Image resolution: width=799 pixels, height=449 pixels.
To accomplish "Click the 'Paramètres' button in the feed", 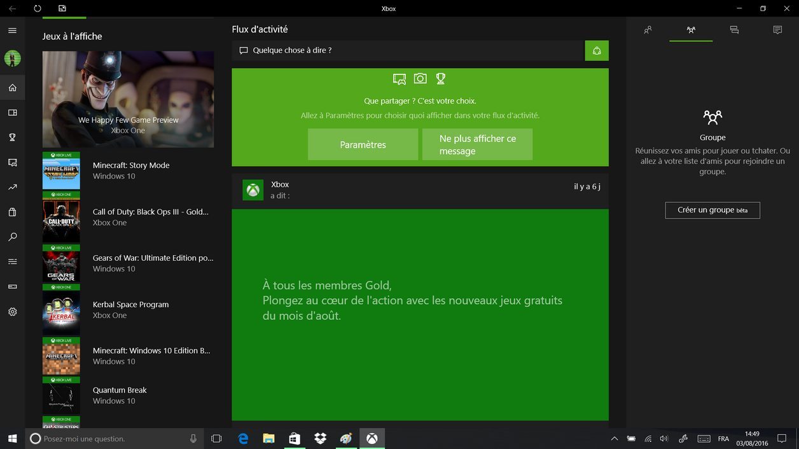I will [363, 144].
